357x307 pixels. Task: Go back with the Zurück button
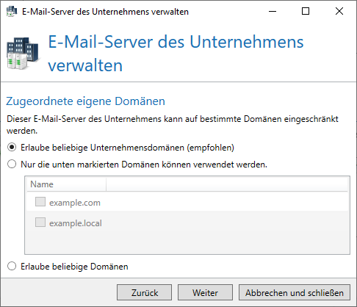pyautogui.click(x=144, y=292)
